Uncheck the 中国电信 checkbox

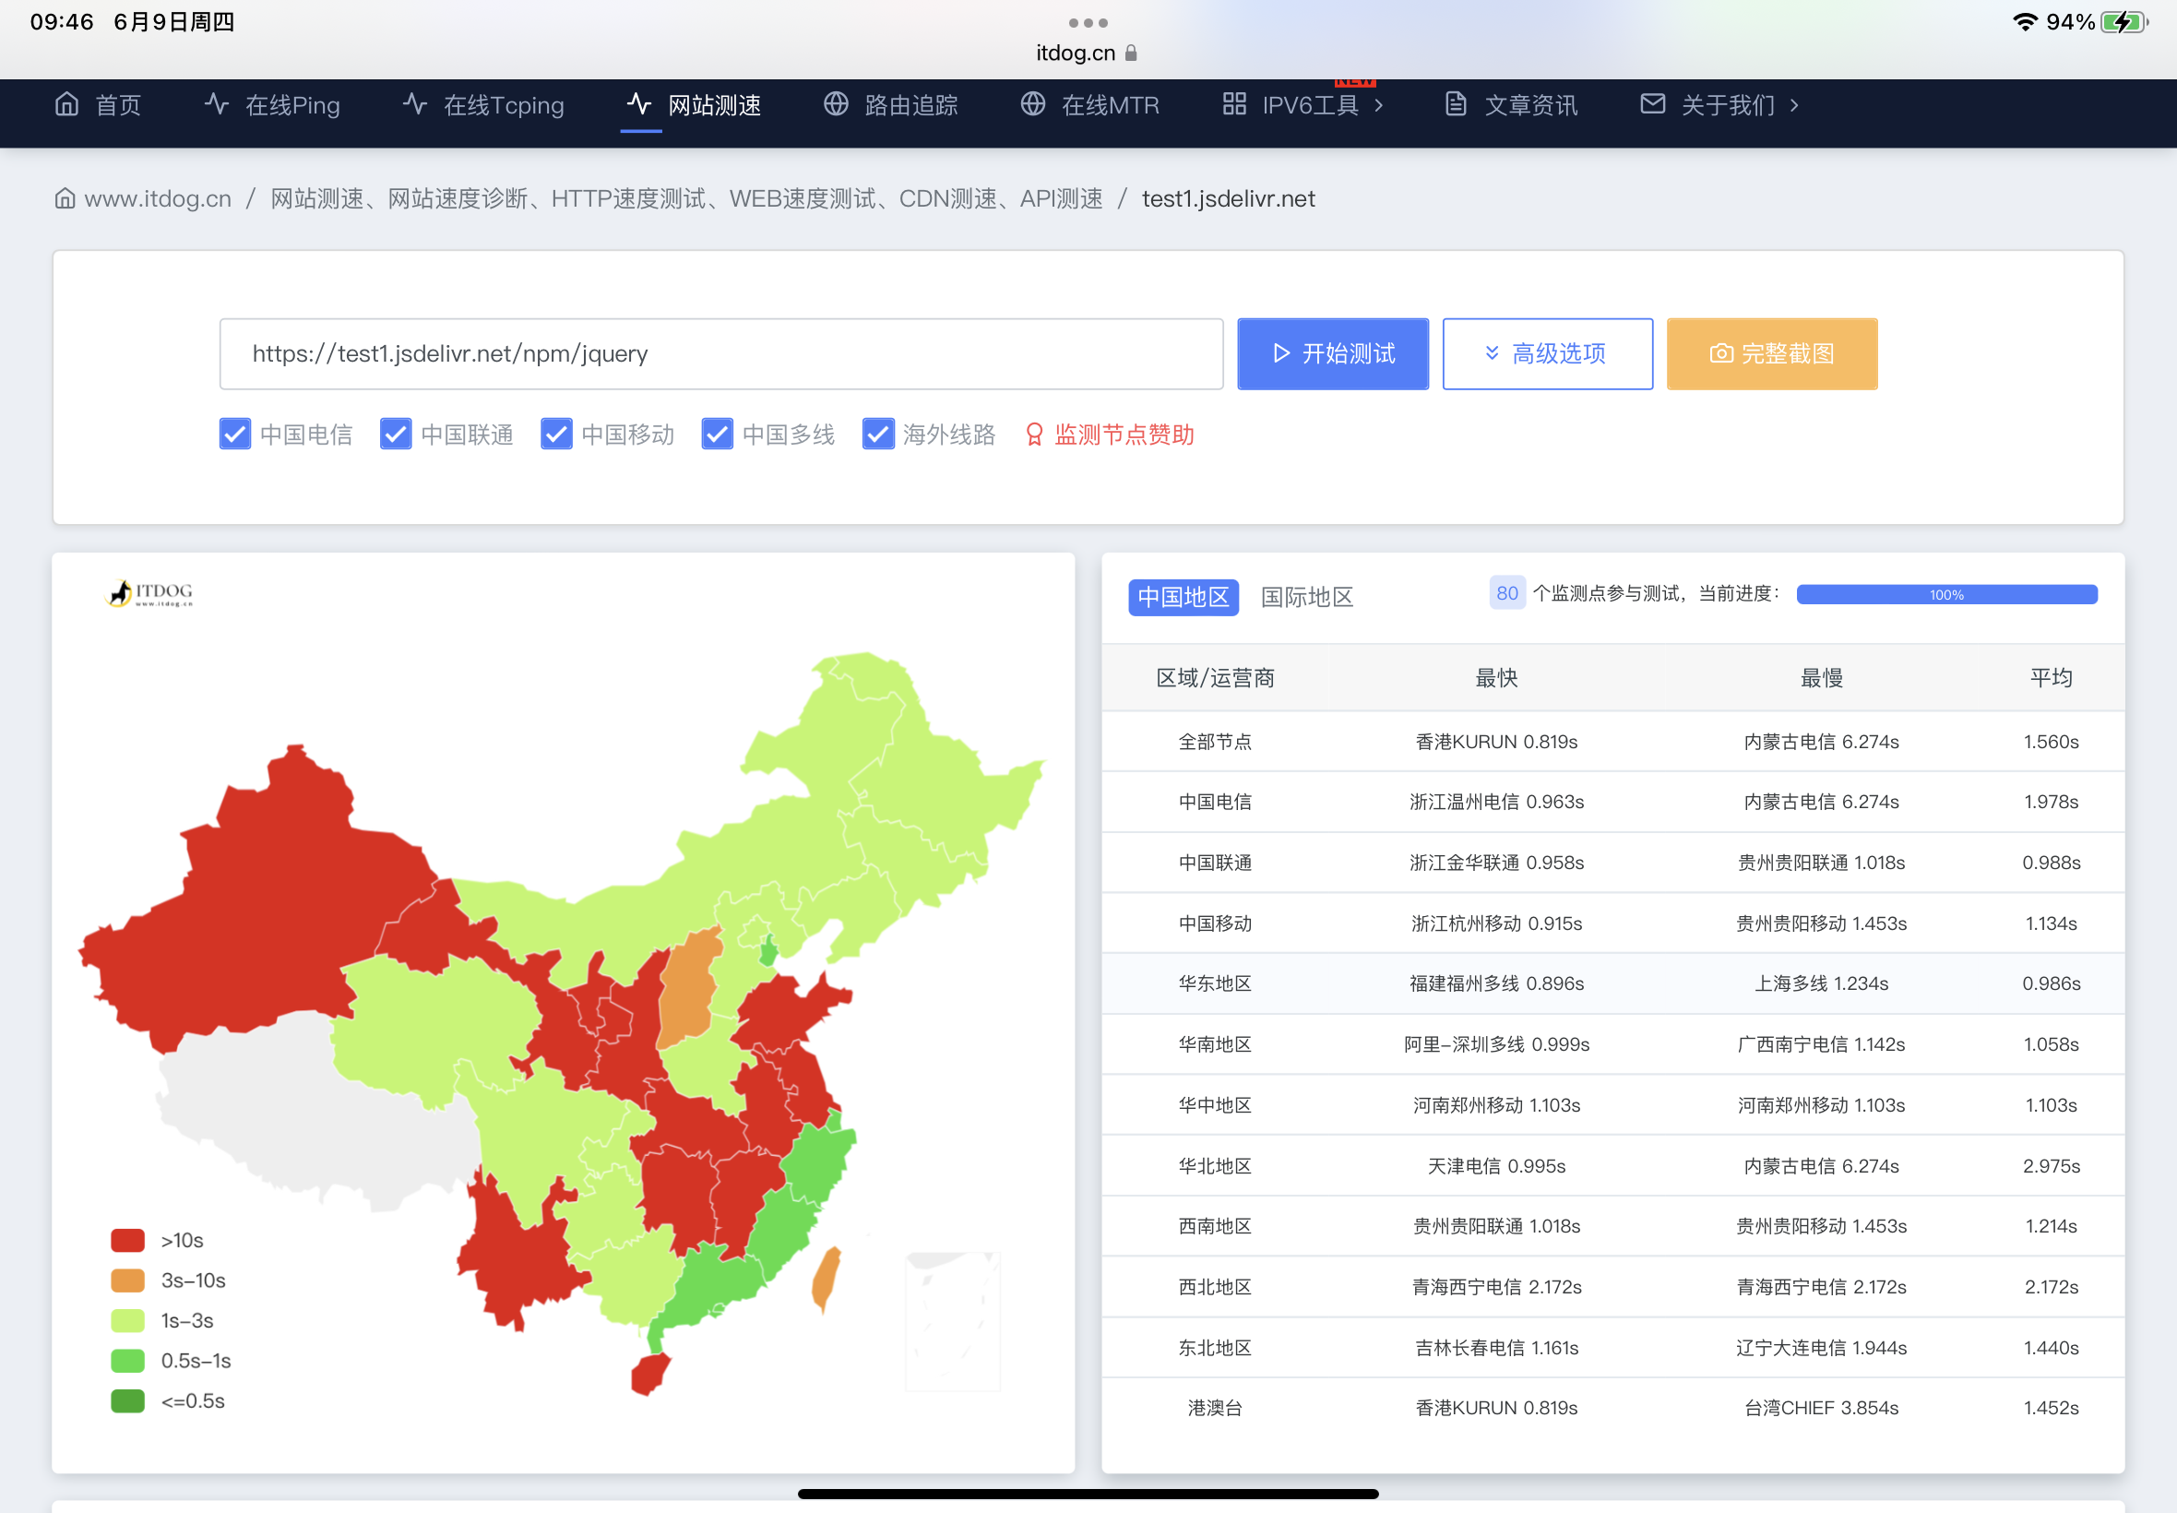point(235,435)
